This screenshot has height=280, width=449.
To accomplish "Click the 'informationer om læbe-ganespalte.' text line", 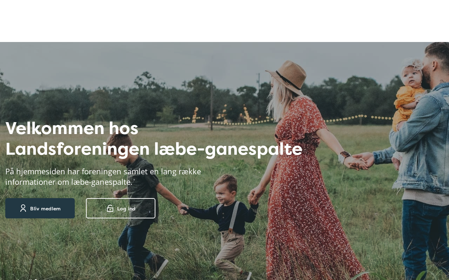I will point(69,182).
